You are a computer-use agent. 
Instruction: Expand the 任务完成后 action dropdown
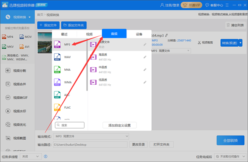tap(230, 157)
